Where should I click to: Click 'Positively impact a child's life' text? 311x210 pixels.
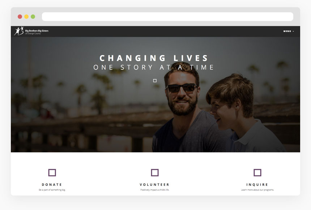click(155, 190)
